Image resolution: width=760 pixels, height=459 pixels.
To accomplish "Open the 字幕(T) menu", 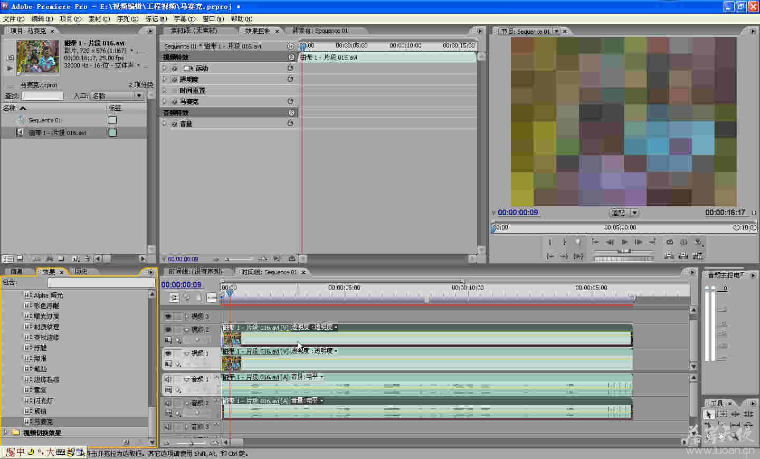I will pos(184,19).
